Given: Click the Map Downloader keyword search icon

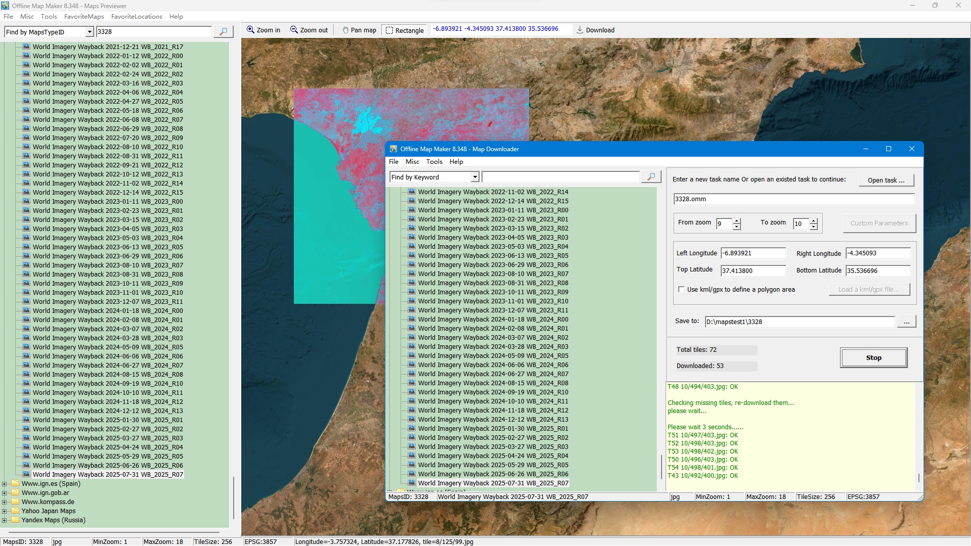Looking at the screenshot, I should click(x=651, y=177).
